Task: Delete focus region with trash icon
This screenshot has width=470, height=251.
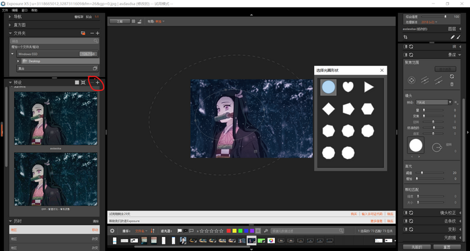Action: pos(452,85)
